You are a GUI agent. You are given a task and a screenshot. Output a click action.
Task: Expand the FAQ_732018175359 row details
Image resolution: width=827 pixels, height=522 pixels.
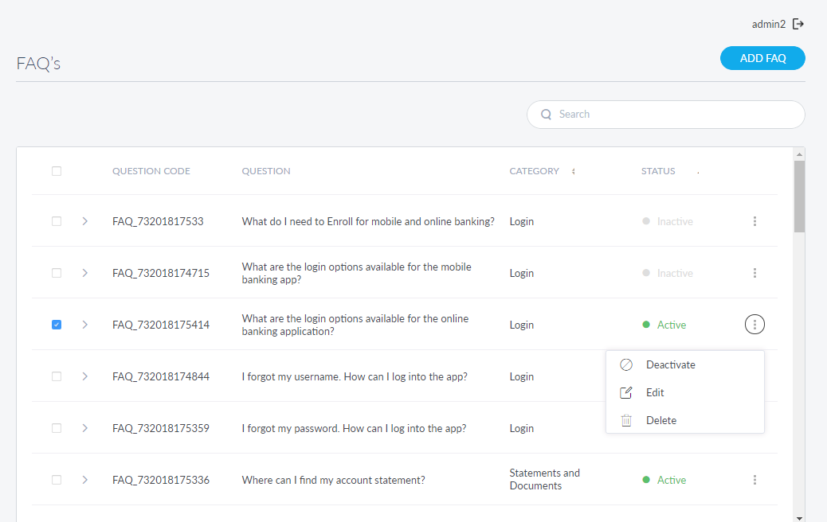coord(85,428)
